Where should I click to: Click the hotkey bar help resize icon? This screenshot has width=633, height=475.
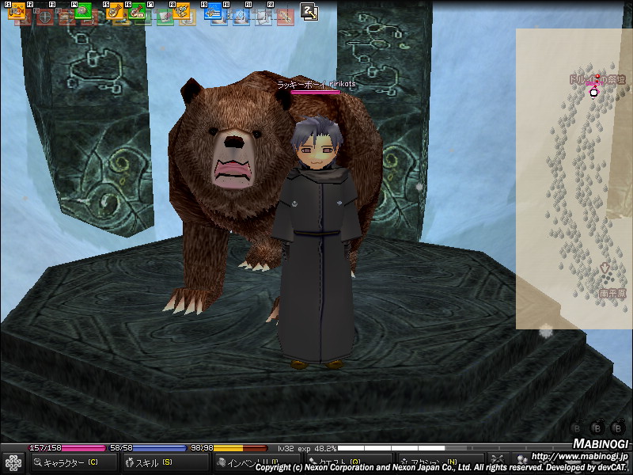[x=309, y=12]
